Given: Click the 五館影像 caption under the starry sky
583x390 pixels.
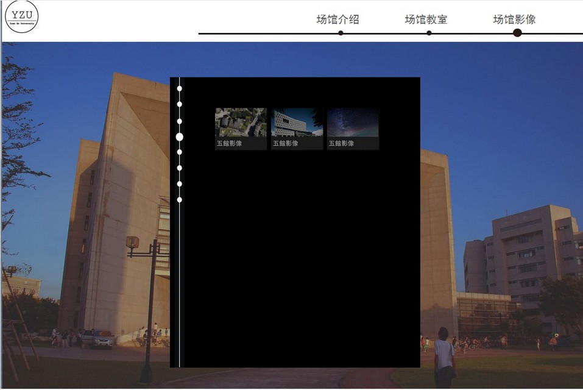Looking at the screenshot, I should tap(342, 144).
